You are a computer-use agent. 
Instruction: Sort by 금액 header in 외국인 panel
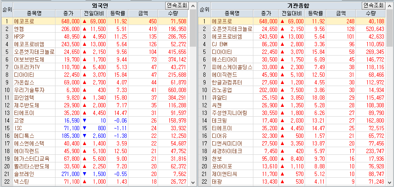[x=143, y=13]
